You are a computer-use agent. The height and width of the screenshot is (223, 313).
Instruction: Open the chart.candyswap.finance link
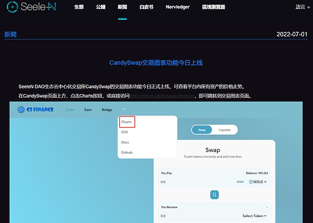coord(162,96)
